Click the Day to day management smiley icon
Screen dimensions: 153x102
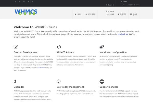click(x=59, y=81)
